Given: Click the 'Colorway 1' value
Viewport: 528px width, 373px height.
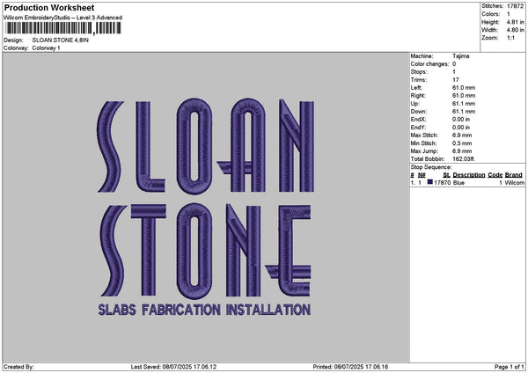Looking at the screenshot, I should pyautogui.click(x=46, y=48).
